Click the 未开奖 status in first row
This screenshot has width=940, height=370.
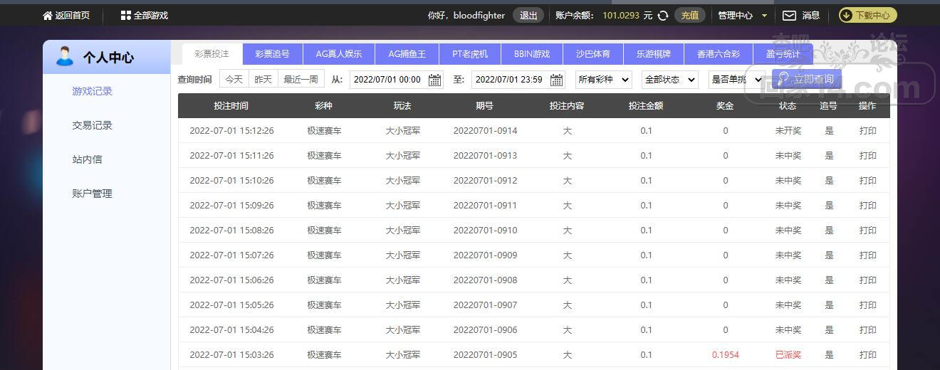788,131
